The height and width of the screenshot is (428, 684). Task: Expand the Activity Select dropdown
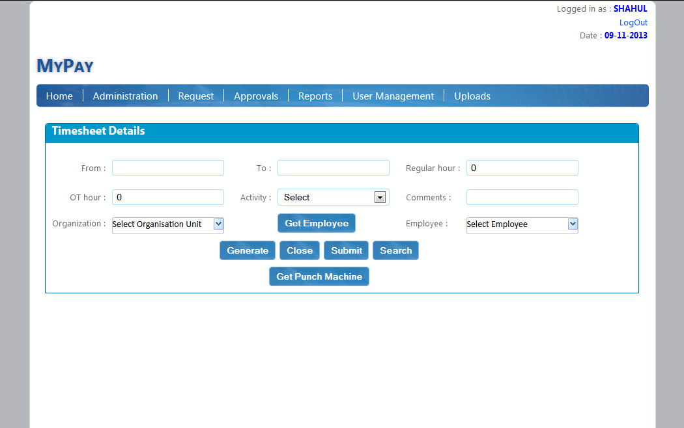334,197
